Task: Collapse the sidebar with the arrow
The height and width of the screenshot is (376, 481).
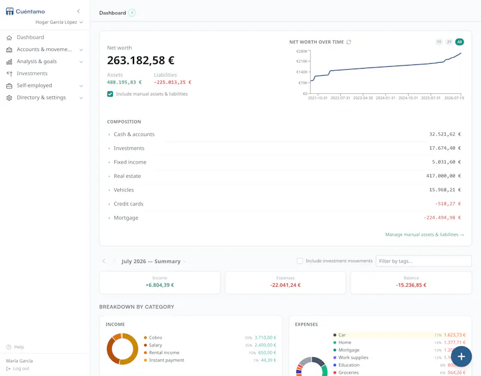Action: pos(79,11)
